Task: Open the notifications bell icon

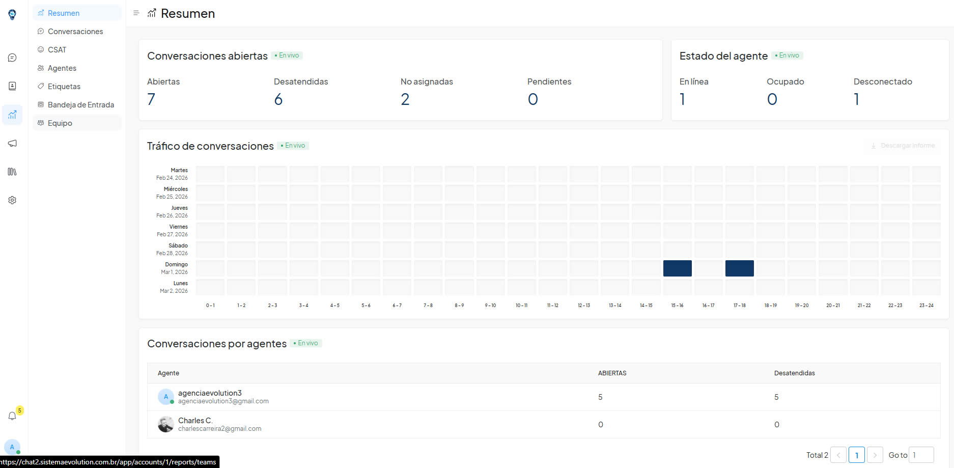Action: [x=12, y=416]
